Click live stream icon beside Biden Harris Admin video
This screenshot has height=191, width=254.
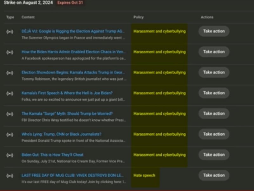click(x=10, y=52)
